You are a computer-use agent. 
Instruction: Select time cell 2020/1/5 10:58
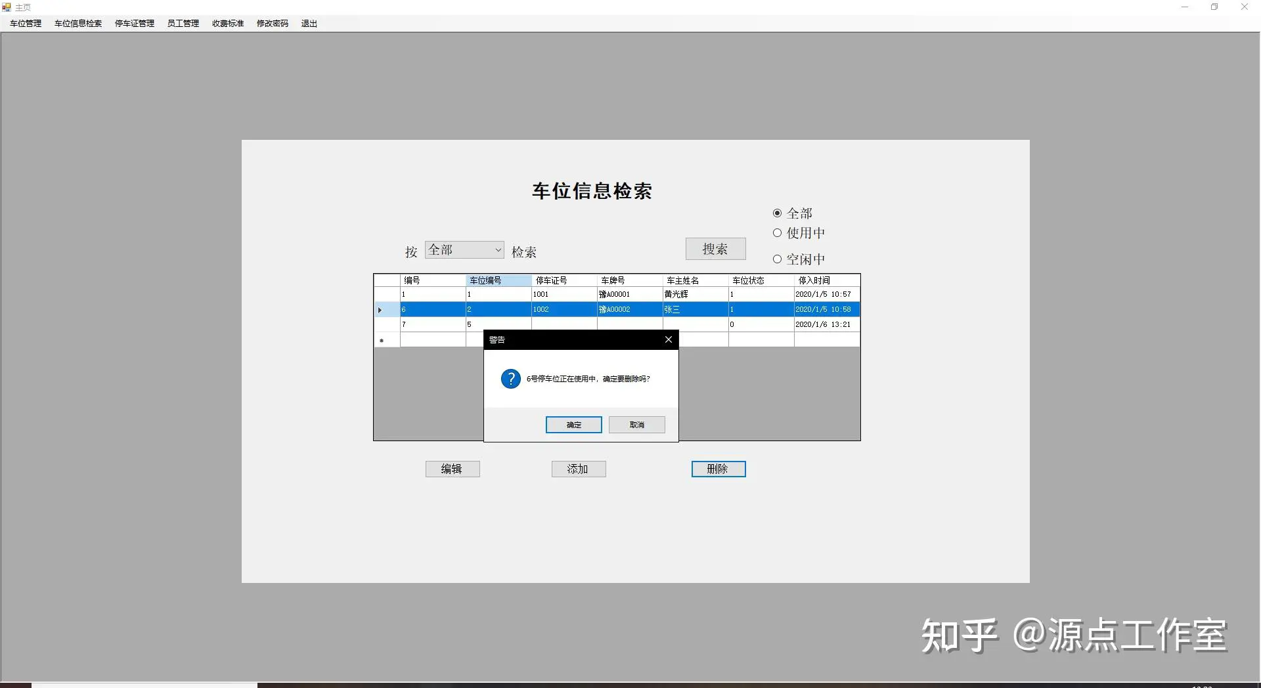click(827, 310)
